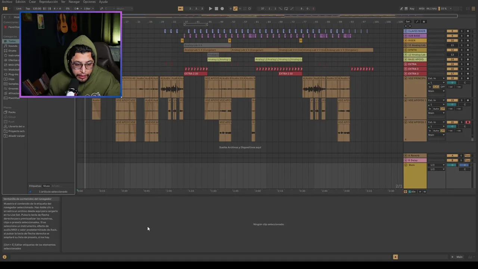Viewport: 478px width, 269px height.
Task: Set VOZ APOYOS 1 monitor to Auto
Action: pos(436,109)
